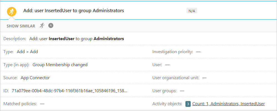Click bold Administrators group in description
The width and height of the screenshot is (277, 111).
pyautogui.click(x=109, y=39)
